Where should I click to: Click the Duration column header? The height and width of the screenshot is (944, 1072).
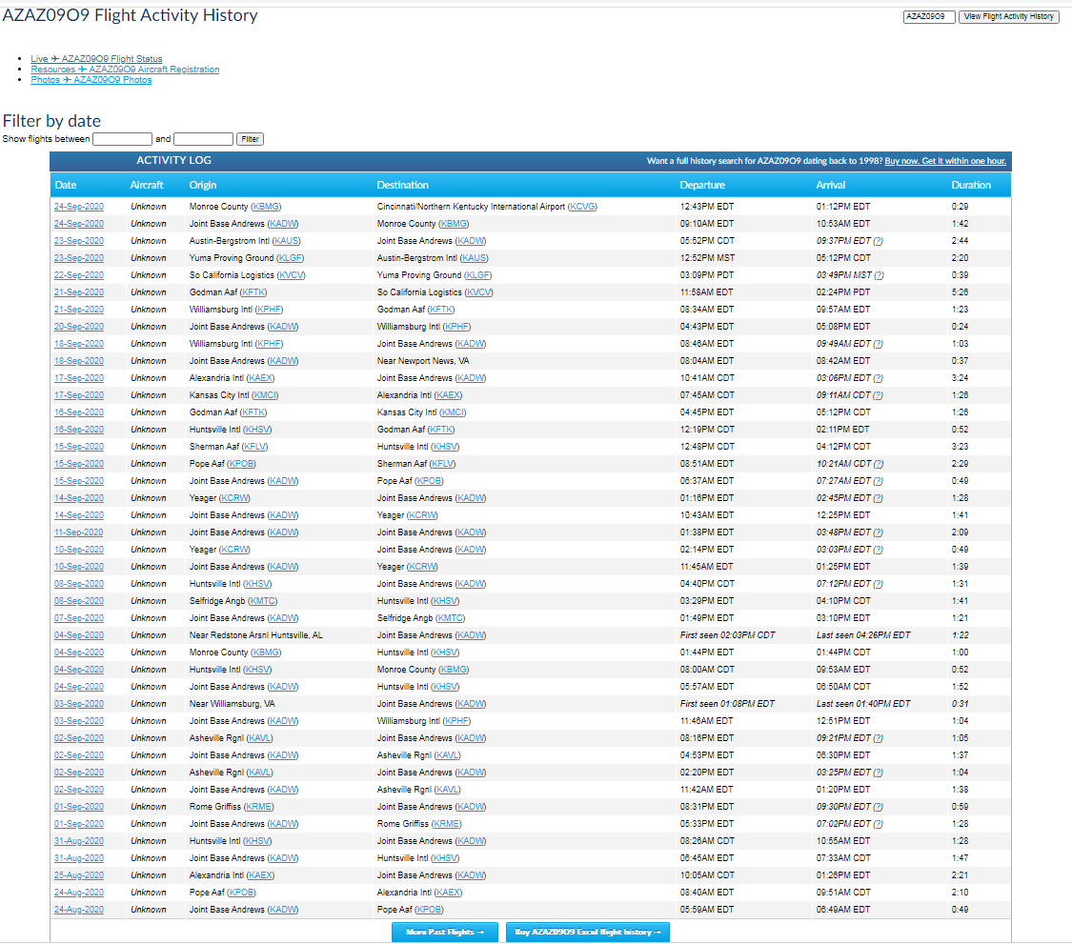tap(971, 185)
